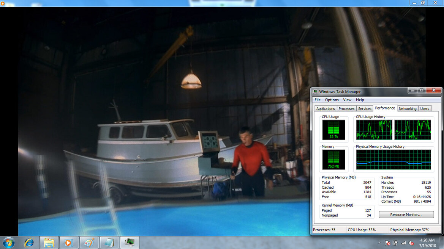
Task: Switch to the Processes tab
Action: tap(346, 108)
